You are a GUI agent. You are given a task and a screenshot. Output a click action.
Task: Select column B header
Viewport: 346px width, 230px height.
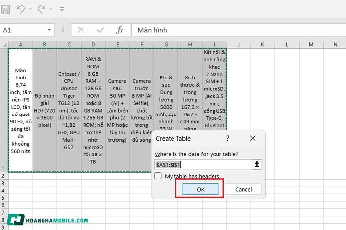pyautogui.click(x=45, y=45)
